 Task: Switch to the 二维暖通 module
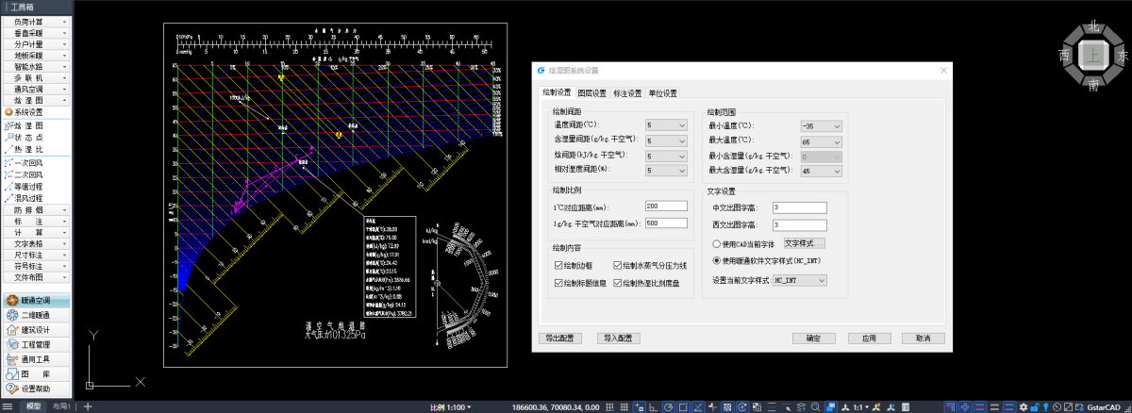(36, 315)
